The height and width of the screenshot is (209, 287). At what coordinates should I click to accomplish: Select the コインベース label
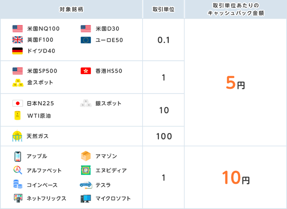pyautogui.click(x=42, y=185)
